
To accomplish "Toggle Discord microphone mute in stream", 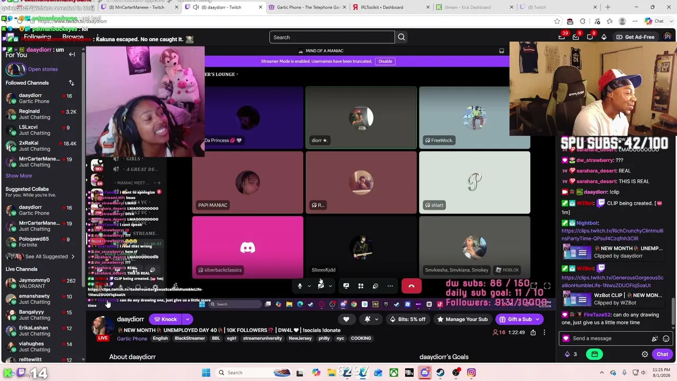I will (299, 286).
